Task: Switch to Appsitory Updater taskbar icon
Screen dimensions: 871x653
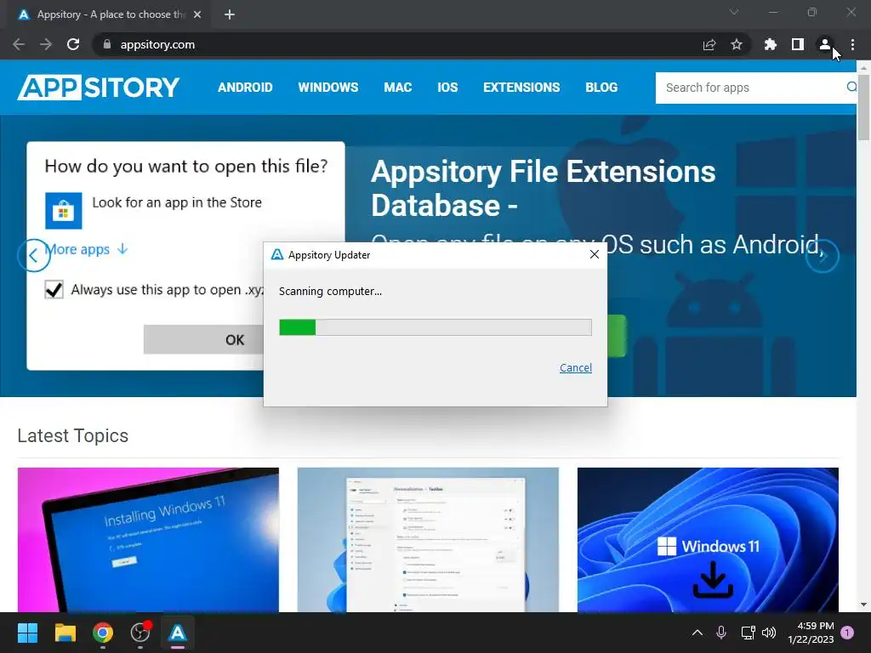Action: (178, 633)
